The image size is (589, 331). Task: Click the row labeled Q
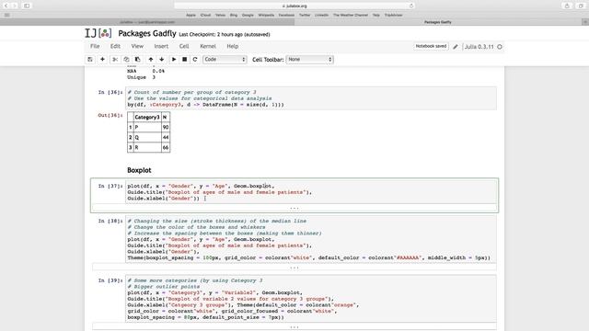tap(149, 137)
